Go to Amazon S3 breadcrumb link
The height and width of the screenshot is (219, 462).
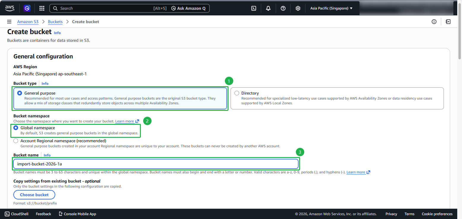click(x=28, y=22)
